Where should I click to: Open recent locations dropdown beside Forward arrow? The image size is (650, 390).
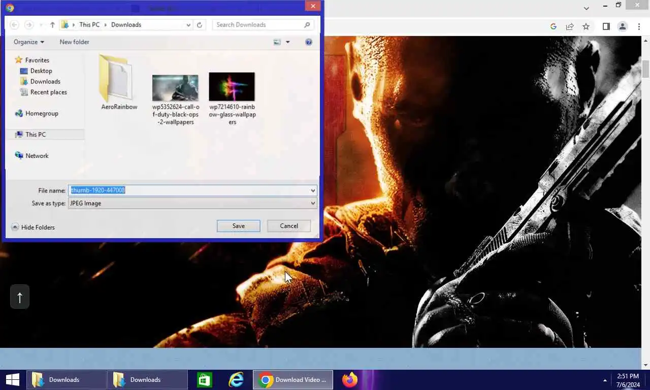(41, 24)
